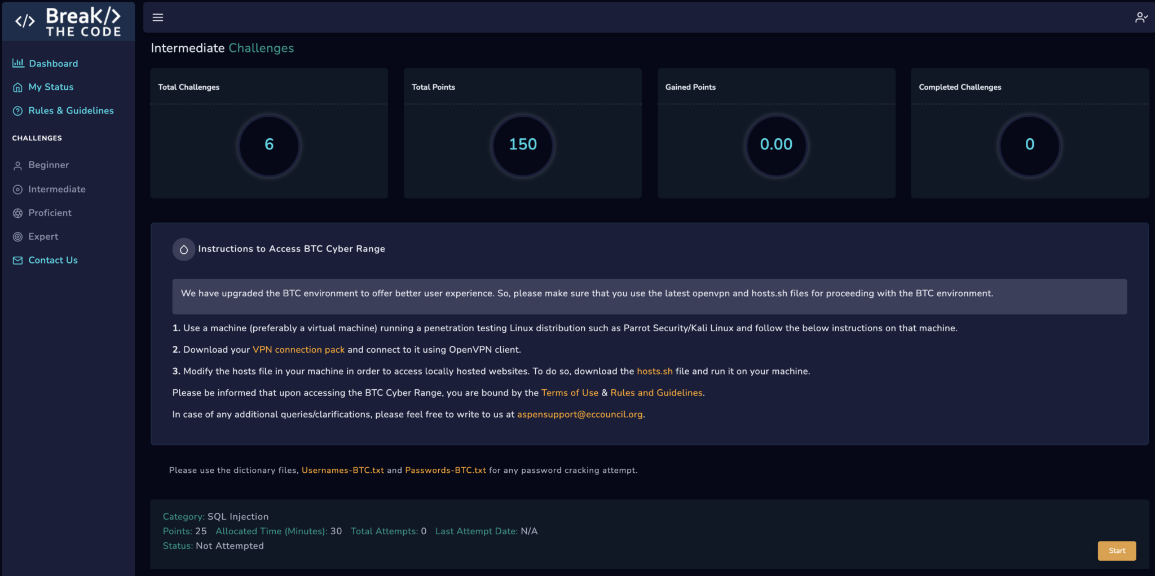Open Intermediate challenges in sidebar
Viewport: 1155px width, 576px height.
click(x=56, y=189)
